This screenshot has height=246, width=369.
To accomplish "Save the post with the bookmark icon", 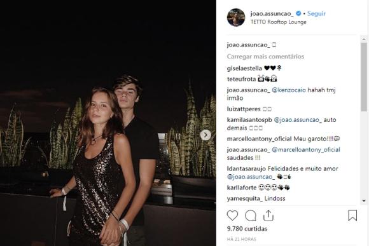I will coord(352,215).
